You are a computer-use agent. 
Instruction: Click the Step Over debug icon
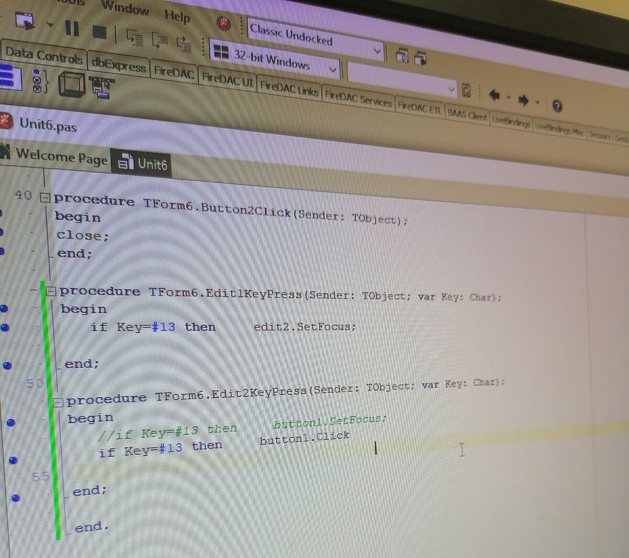[x=159, y=40]
